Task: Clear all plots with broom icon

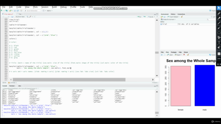Action: pyautogui.click(x=188, y=55)
